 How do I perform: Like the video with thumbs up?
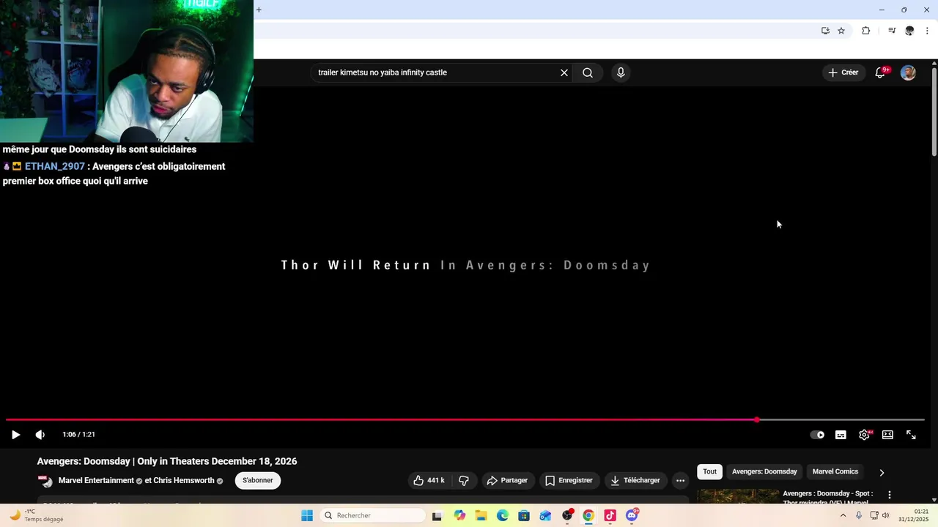(429, 480)
